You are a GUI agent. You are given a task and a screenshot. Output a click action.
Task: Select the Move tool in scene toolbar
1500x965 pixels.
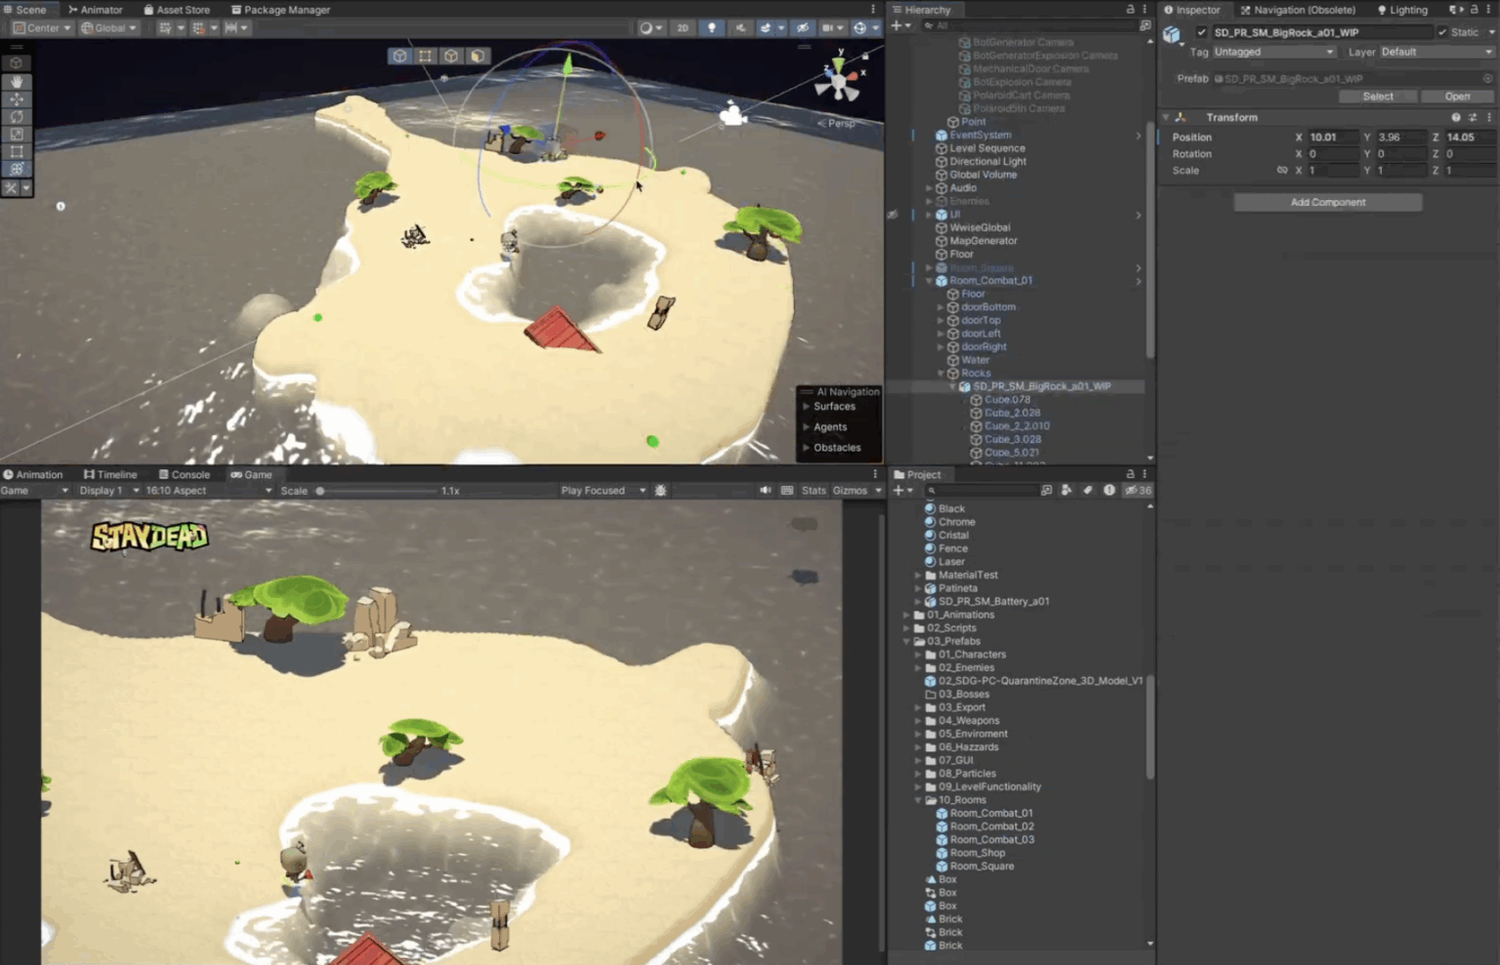coord(17,100)
